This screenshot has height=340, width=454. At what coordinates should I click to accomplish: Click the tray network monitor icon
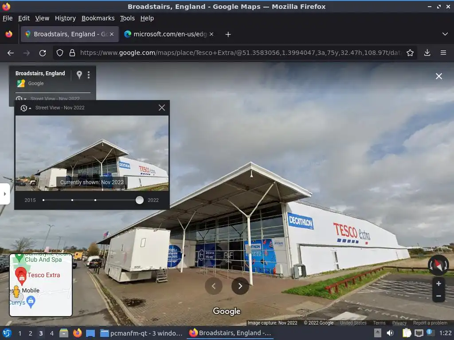pyautogui.click(x=419, y=333)
